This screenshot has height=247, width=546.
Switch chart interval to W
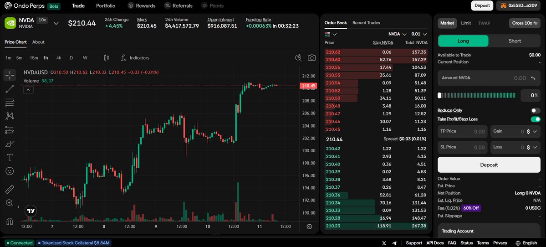(x=85, y=58)
